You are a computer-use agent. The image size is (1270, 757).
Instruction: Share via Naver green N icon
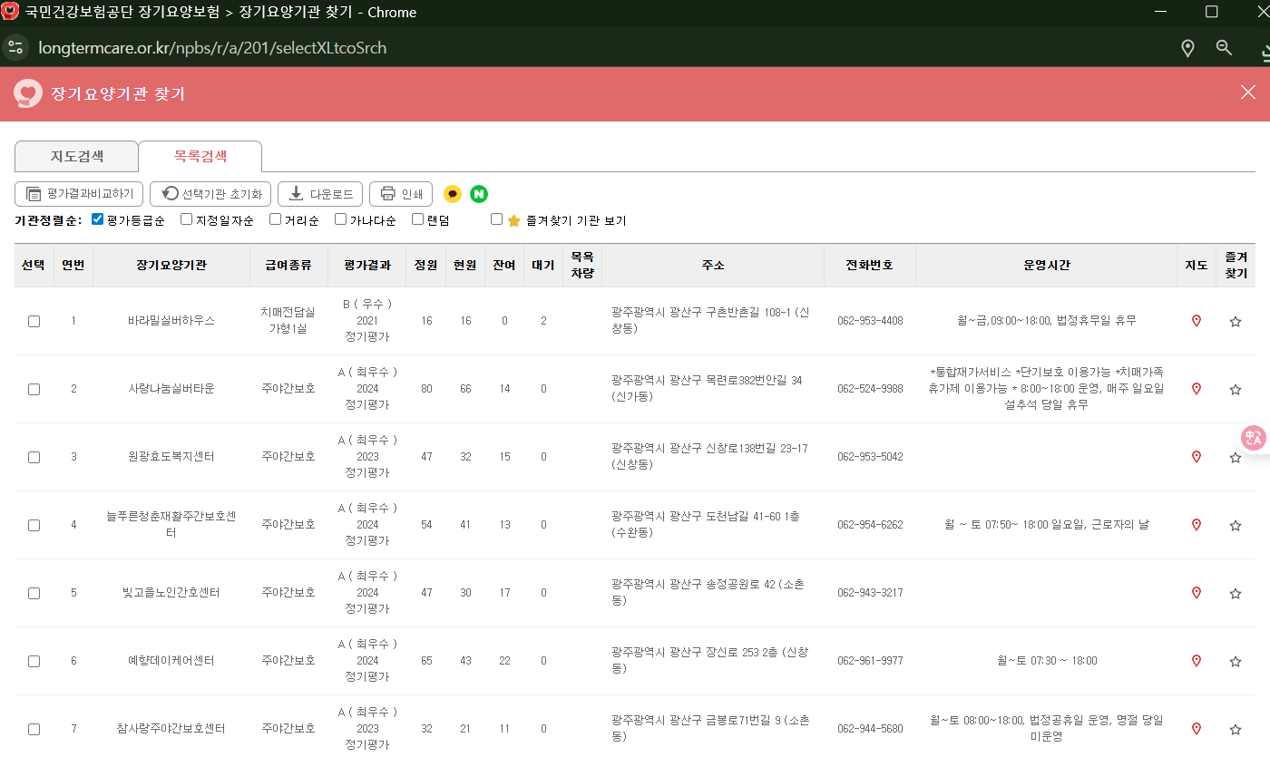[479, 194]
